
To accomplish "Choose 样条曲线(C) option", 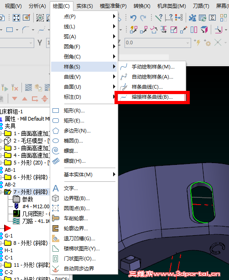I will [152, 87].
